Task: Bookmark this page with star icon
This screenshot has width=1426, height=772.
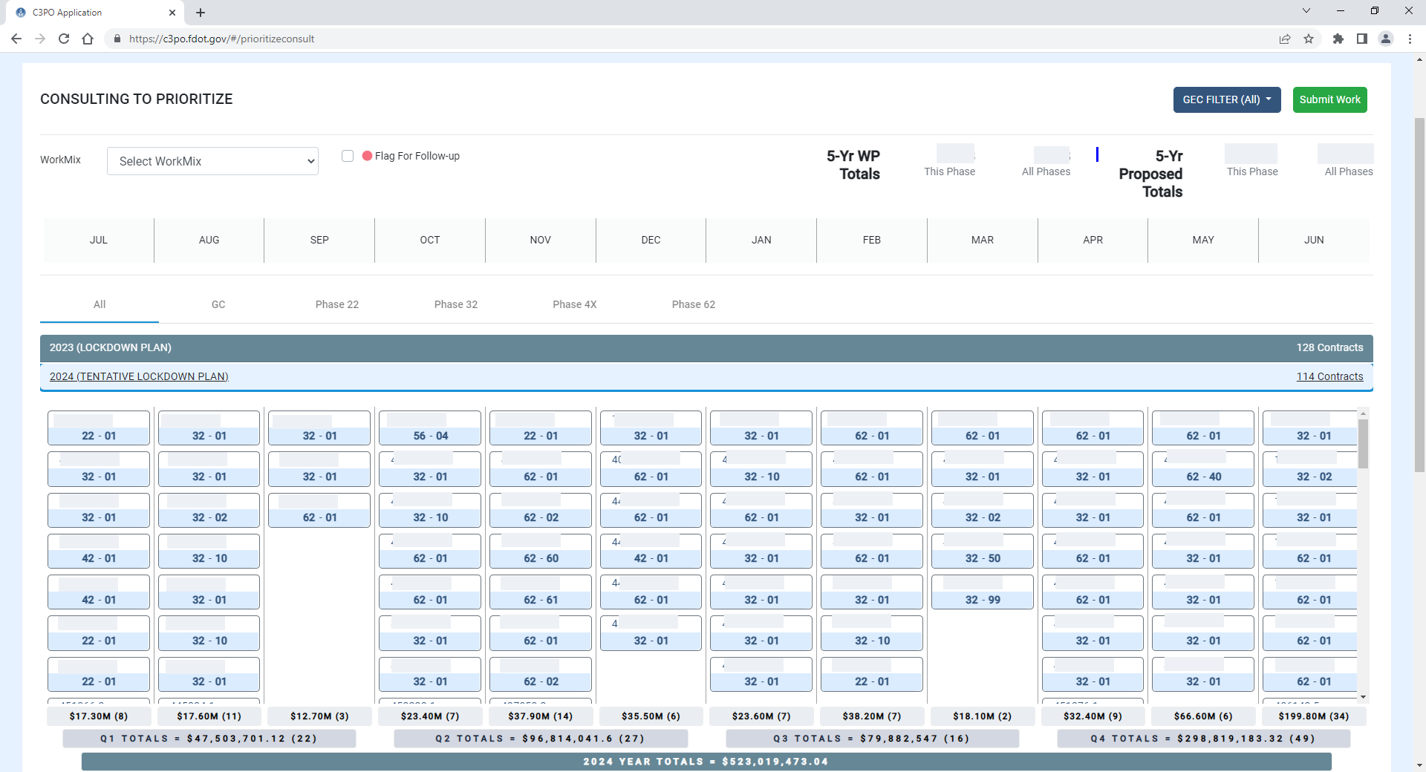Action: (x=1309, y=39)
